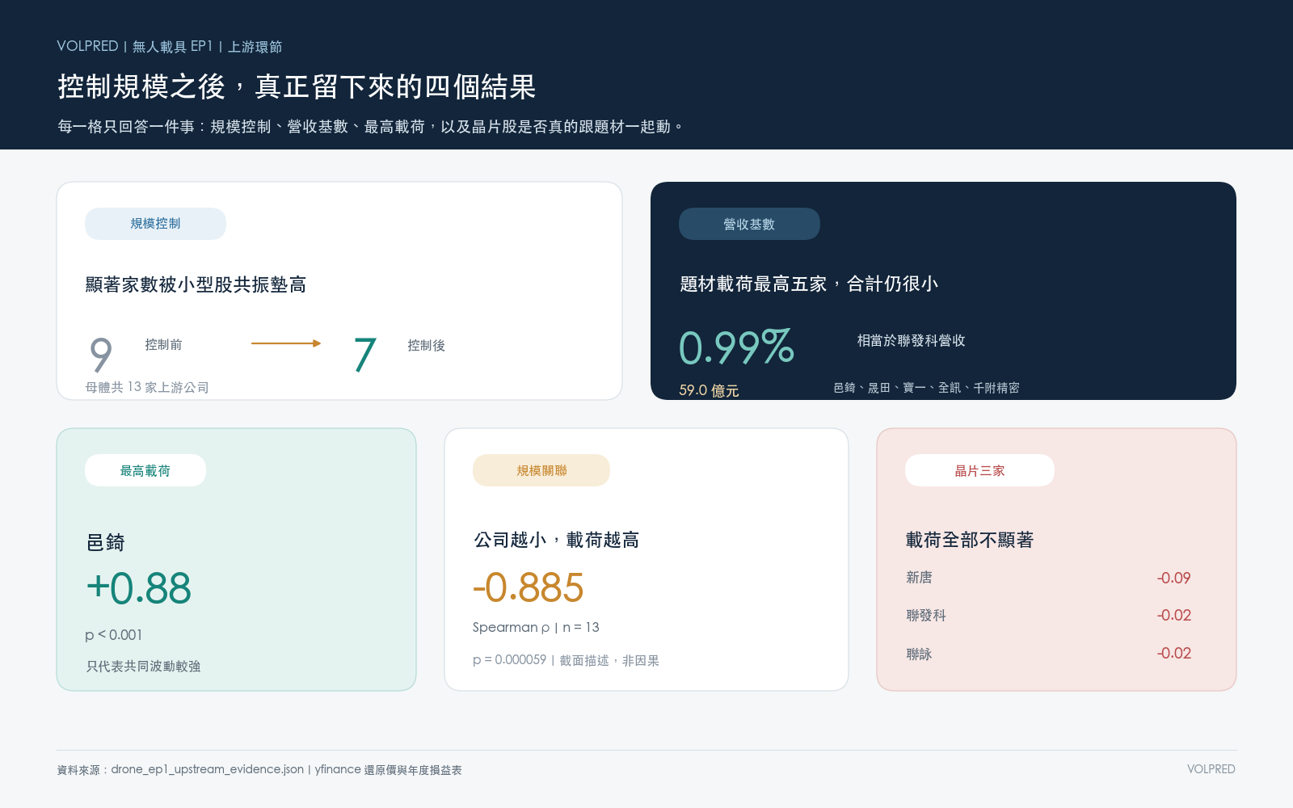Click the footer VOLPRED mark

(1211, 769)
